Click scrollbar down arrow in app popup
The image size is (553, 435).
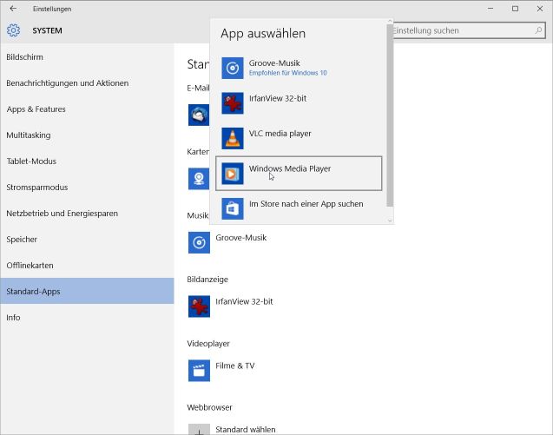coord(390,221)
